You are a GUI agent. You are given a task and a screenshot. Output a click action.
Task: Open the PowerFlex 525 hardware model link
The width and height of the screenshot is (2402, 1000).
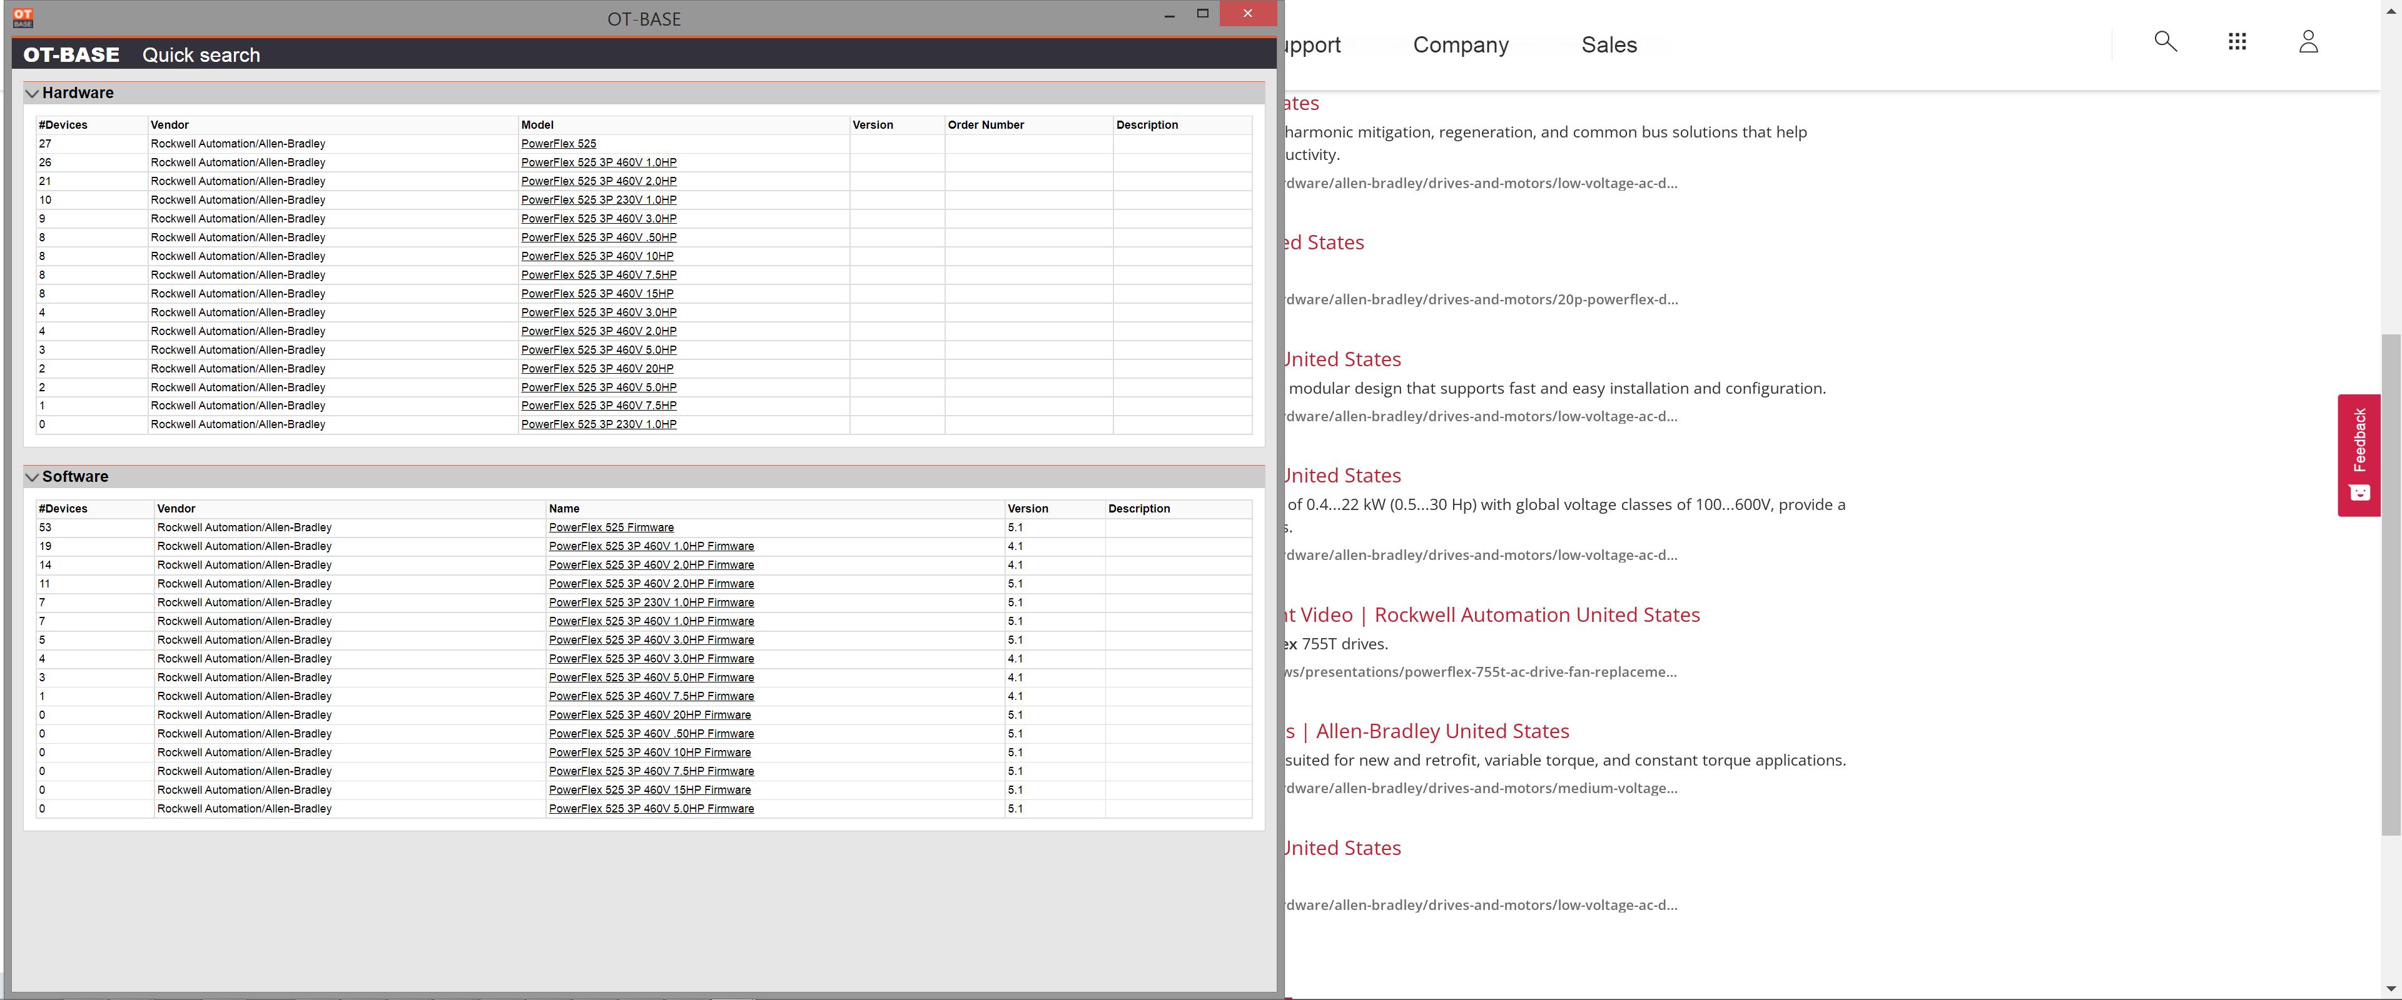559,144
